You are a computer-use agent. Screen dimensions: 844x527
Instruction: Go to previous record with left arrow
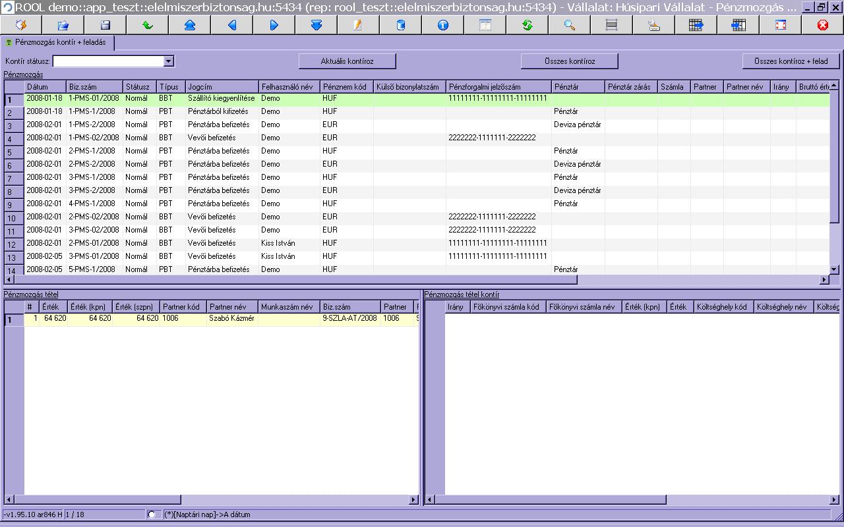coord(232,25)
